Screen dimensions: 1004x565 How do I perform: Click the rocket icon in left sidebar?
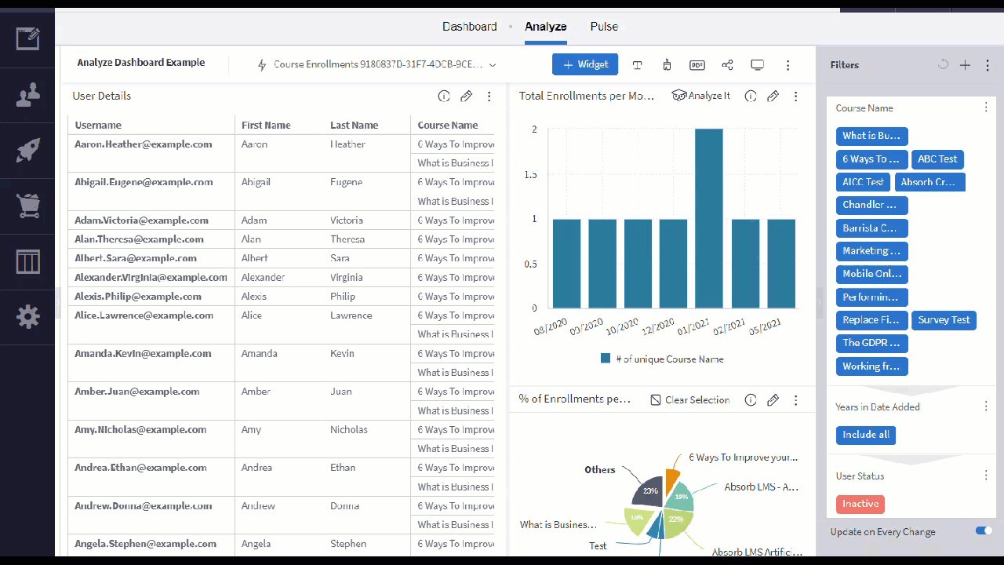tap(27, 151)
